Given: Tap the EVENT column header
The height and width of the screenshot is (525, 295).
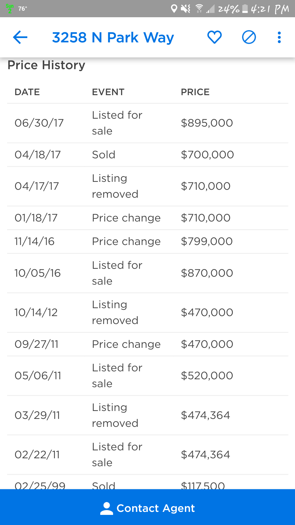Looking at the screenshot, I should [x=108, y=92].
